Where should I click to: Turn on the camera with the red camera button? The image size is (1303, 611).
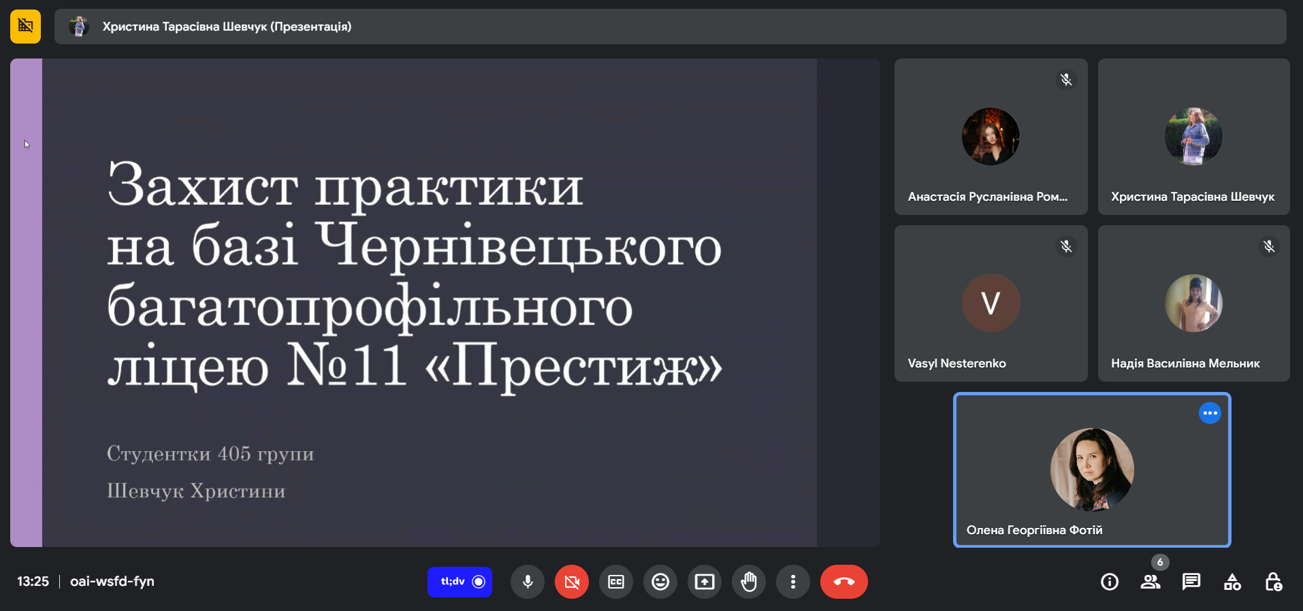coord(572,582)
